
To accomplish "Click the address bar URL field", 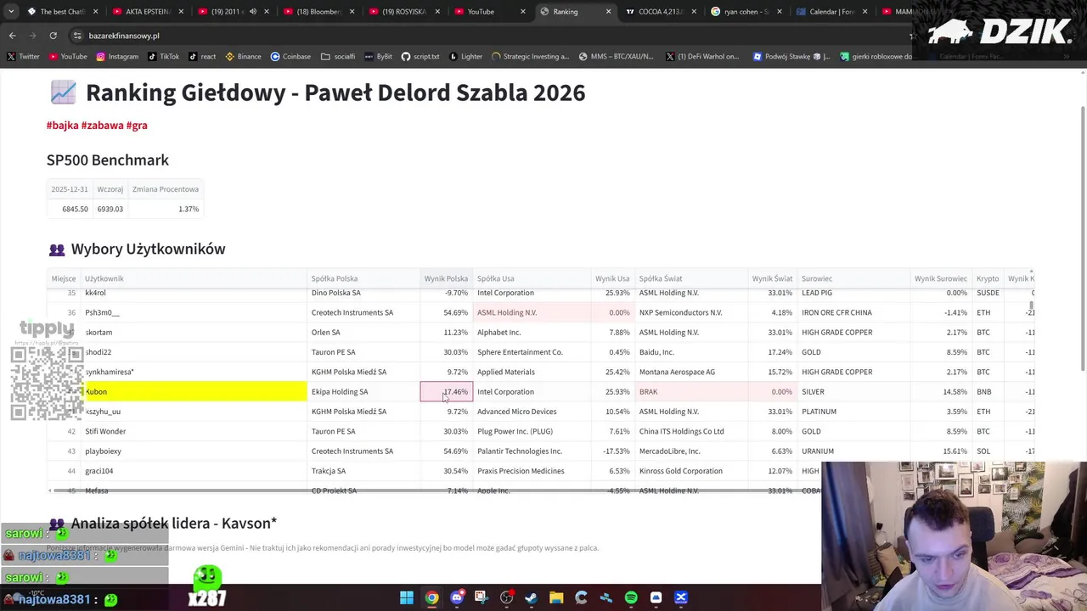I will click(476, 36).
